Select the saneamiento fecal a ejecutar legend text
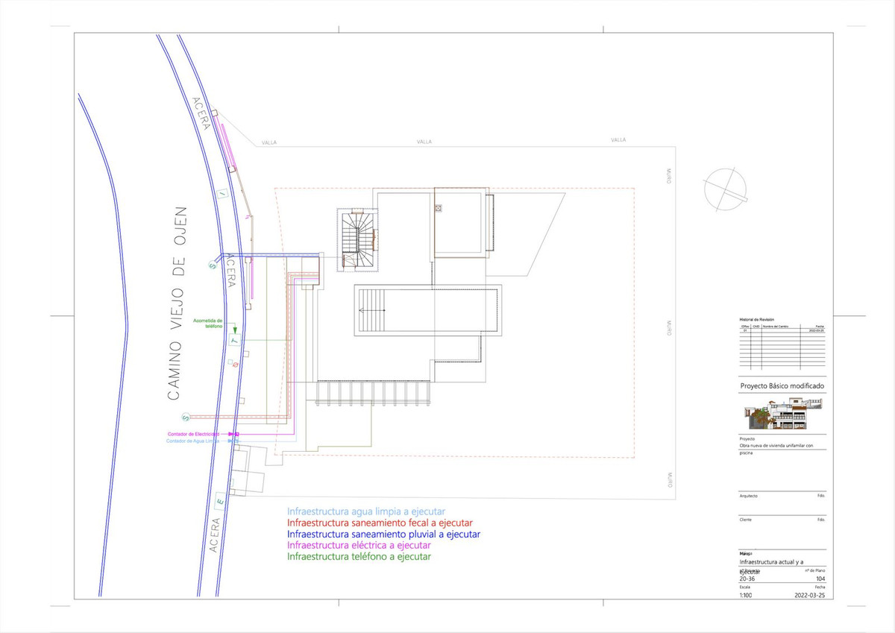 tap(380, 523)
